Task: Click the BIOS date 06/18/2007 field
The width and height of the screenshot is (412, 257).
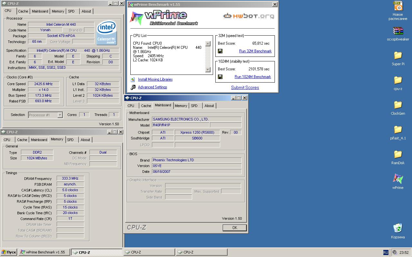Action: 196,172
